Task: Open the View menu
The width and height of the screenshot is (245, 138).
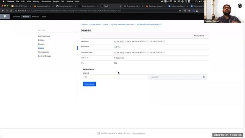Action: (x=29, y=2)
